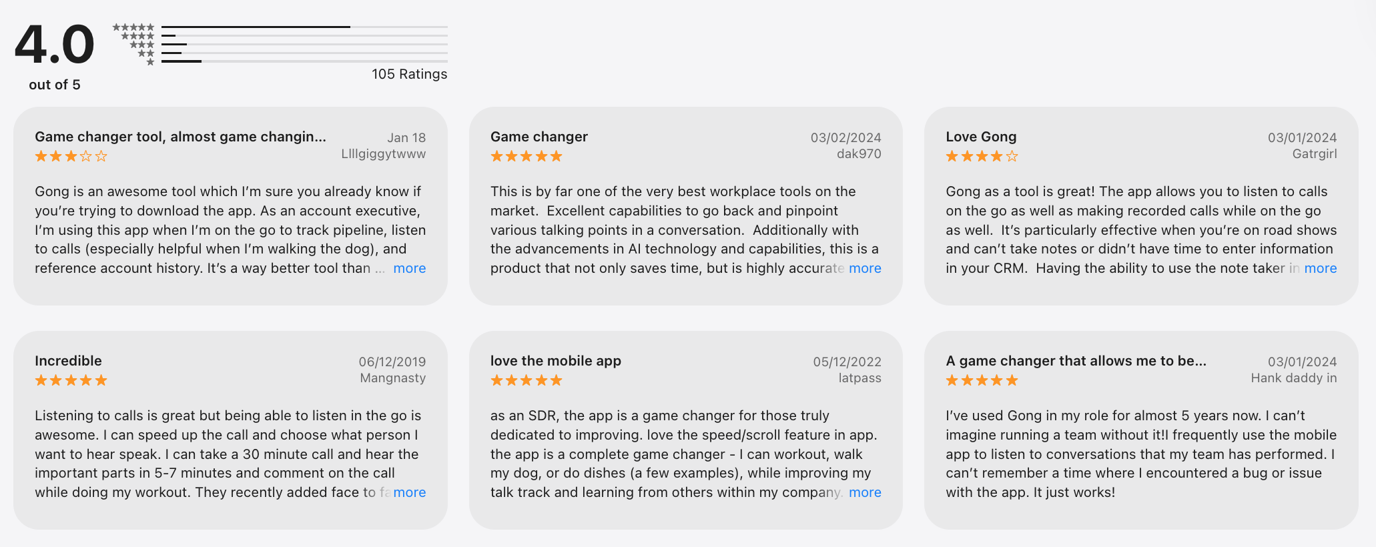Click the five-star row icon in ratings histogram
This screenshot has width=1376, height=547.
(x=133, y=27)
